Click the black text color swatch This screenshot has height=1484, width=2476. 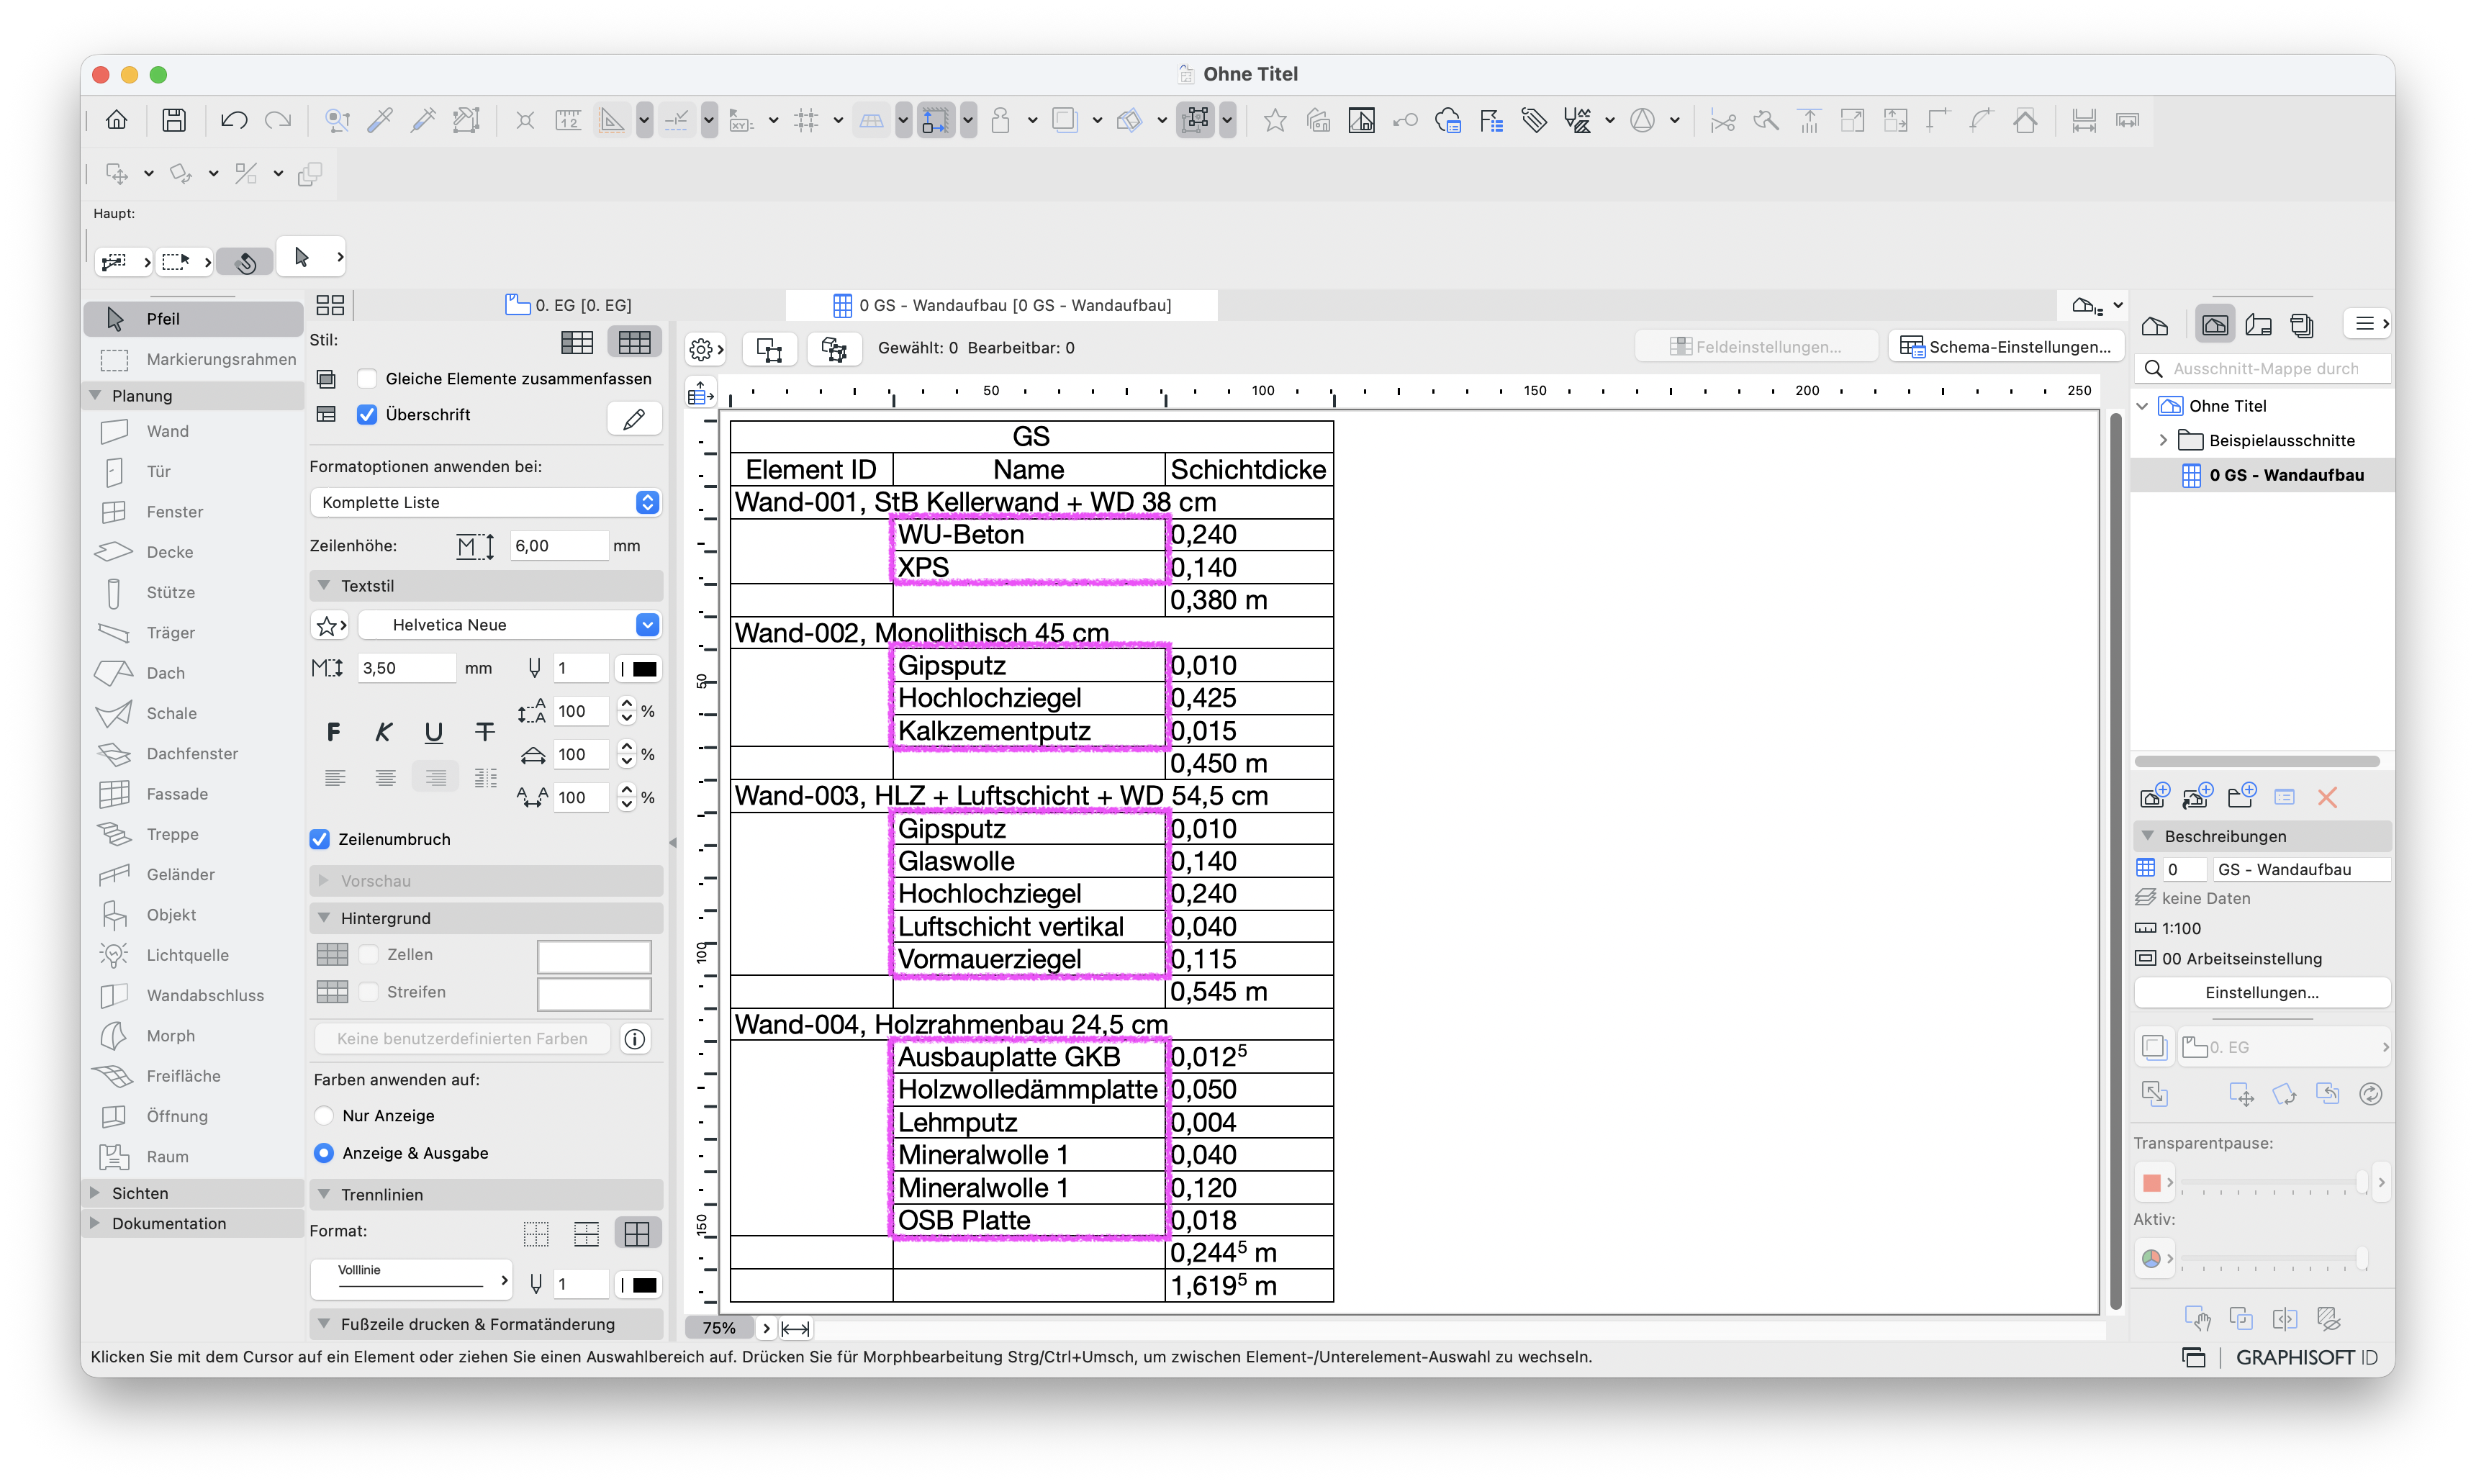tap(644, 668)
